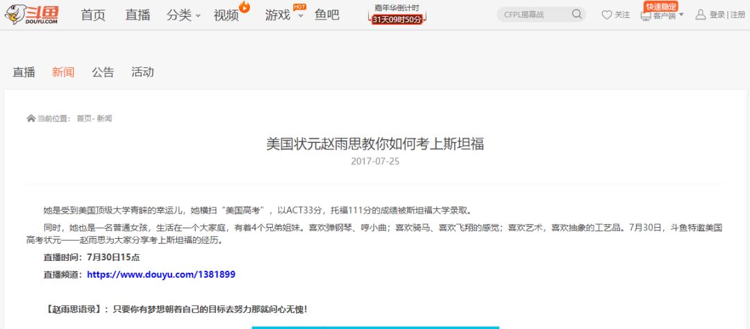This screenshot has height=329, width=750.
Task: Open the 直播 top nav item
Action: (137, 15)
